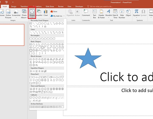The height and width of the screenshot is (119, 153).
Task: Open the My Add-ins dropdown
Action: (x=58, y=16)
